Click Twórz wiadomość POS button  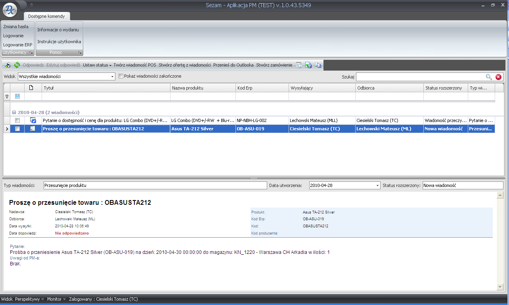coord(135,65)
